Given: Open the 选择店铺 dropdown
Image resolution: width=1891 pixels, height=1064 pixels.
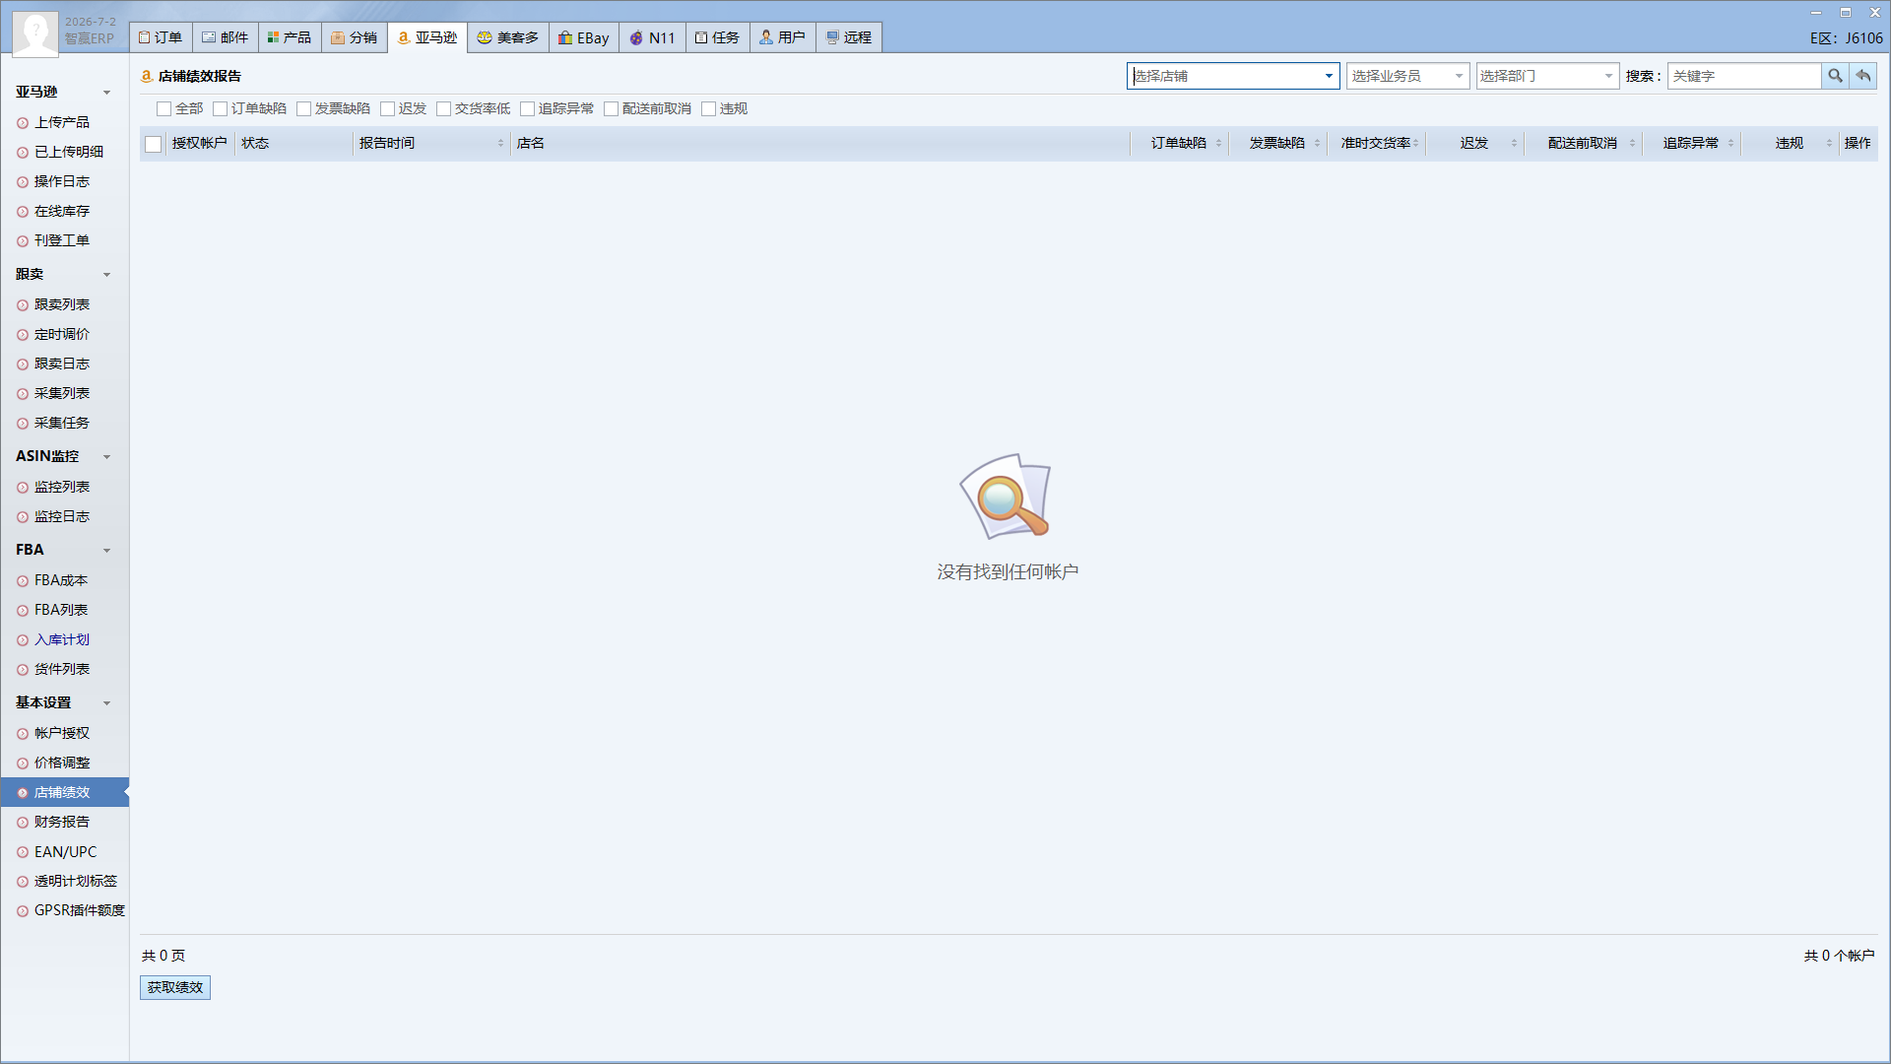Looking at the screenshot, I should click(1233, 76).
